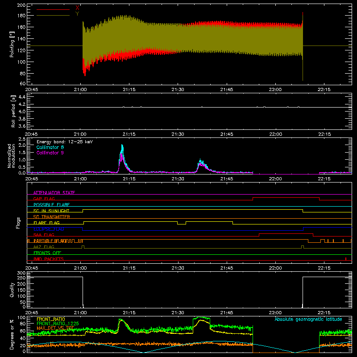357x357 pixels.
Task: Click the GAP_FLAG label
Action: pyautogui.click(x=44, y=199)
